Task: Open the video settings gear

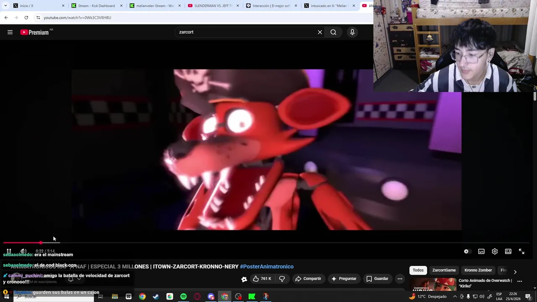Action: tap(495, 251)
